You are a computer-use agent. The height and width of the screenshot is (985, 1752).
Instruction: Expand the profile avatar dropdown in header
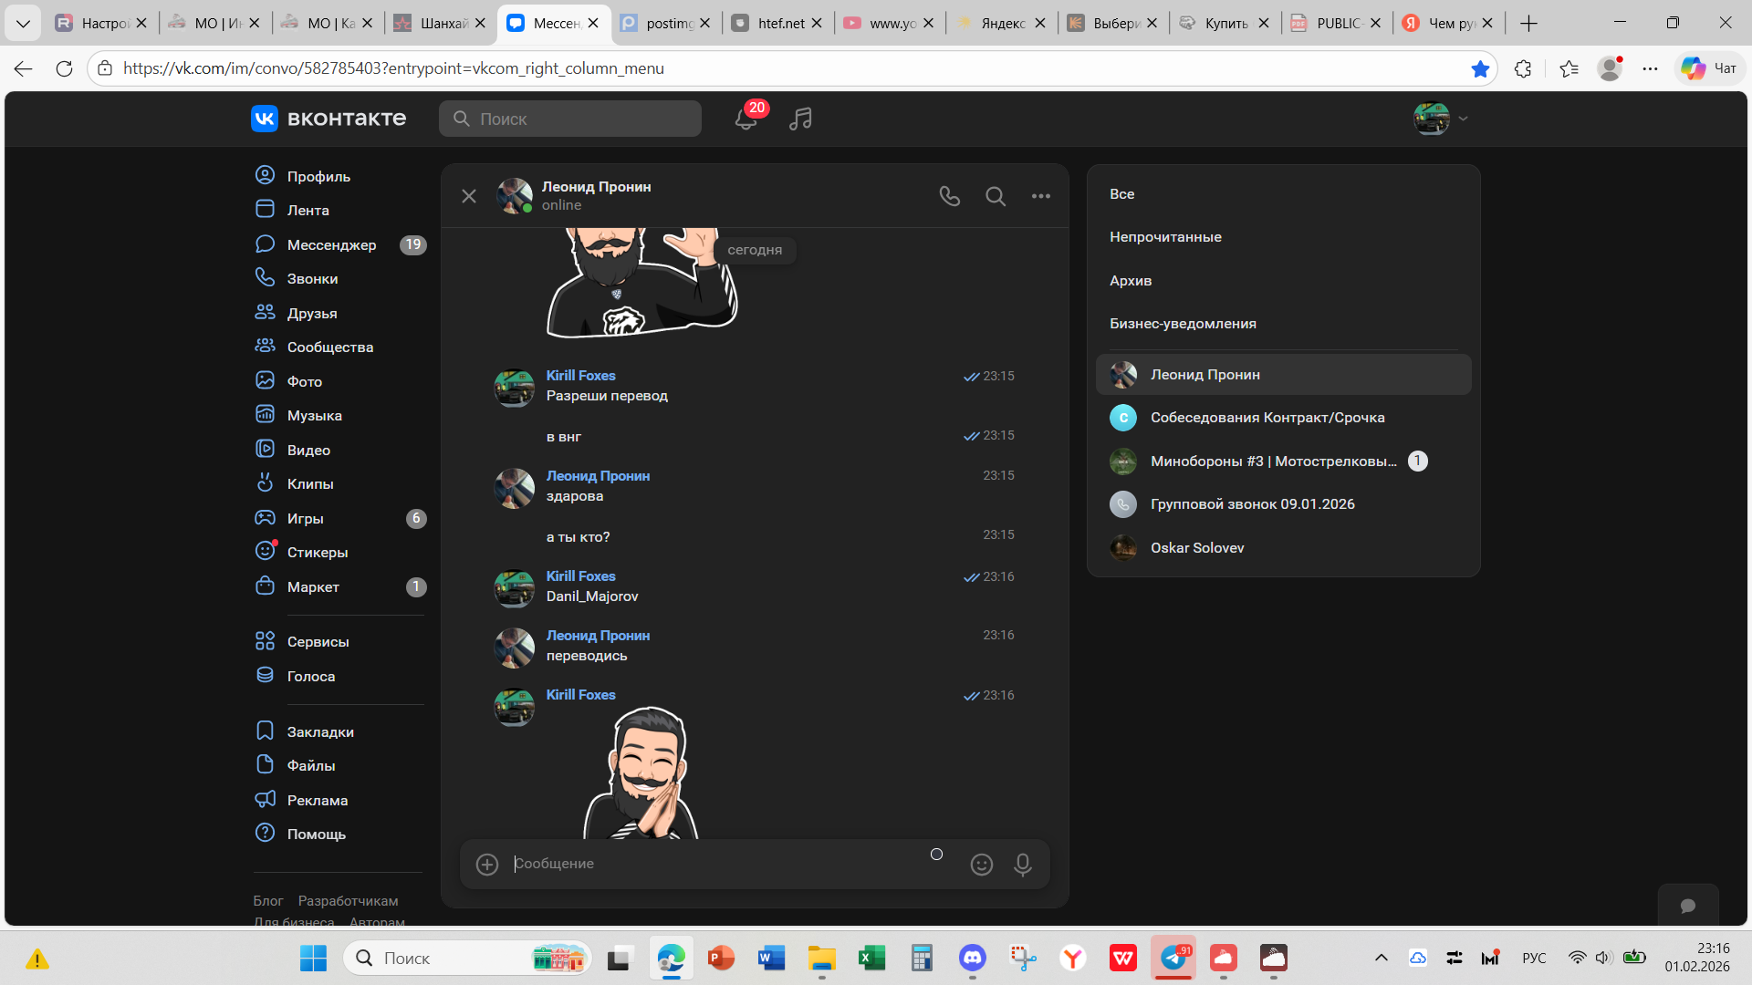1441,119
